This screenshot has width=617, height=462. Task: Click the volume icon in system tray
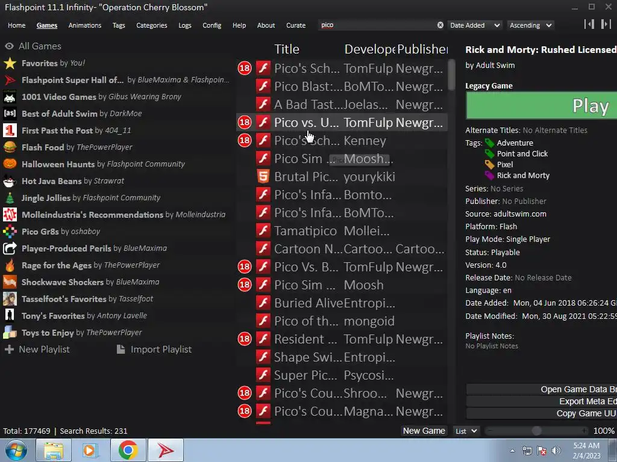(556, 450)
